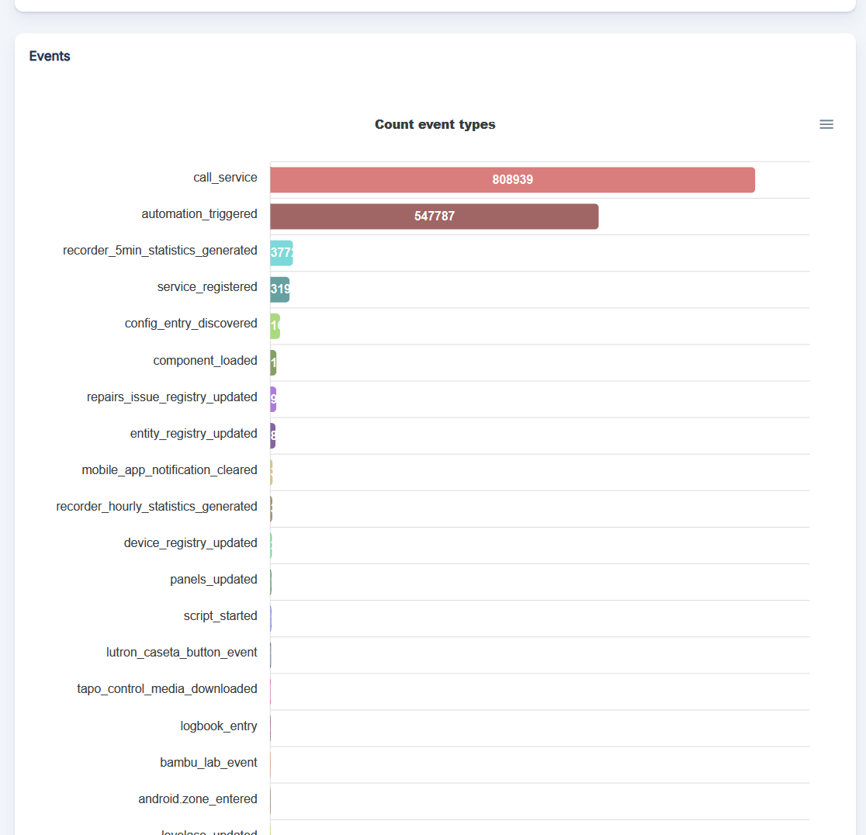This screenshot has width=866, height=835.
Task: Select the device_registry_updated label
Action: 191,542
